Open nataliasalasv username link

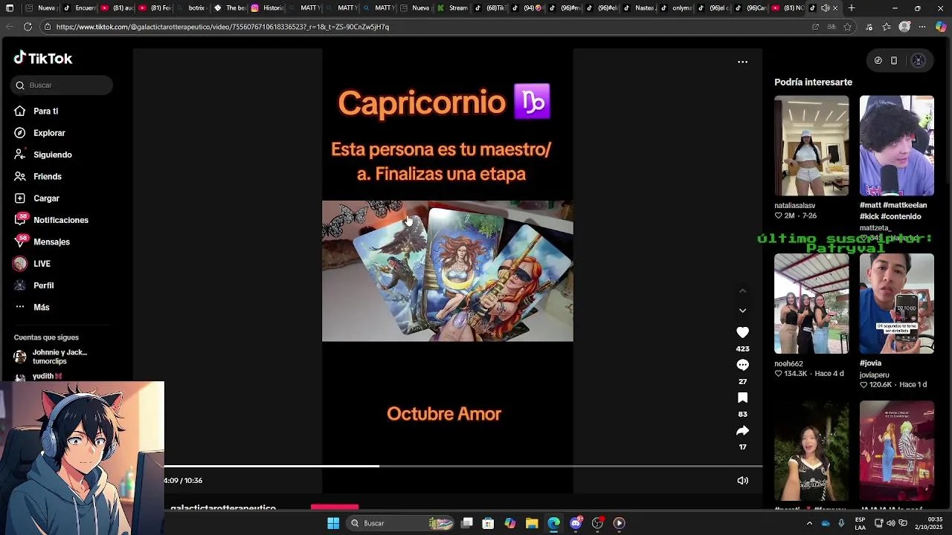794,206
